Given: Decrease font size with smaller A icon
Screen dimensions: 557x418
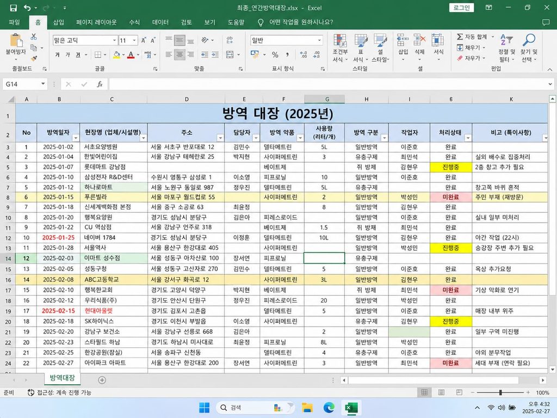Looking at the screenshot, I should [x=153, y=40].
